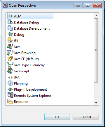Click the scrollbar up arrow
The image size is (105, 127).
coord(96,16)
